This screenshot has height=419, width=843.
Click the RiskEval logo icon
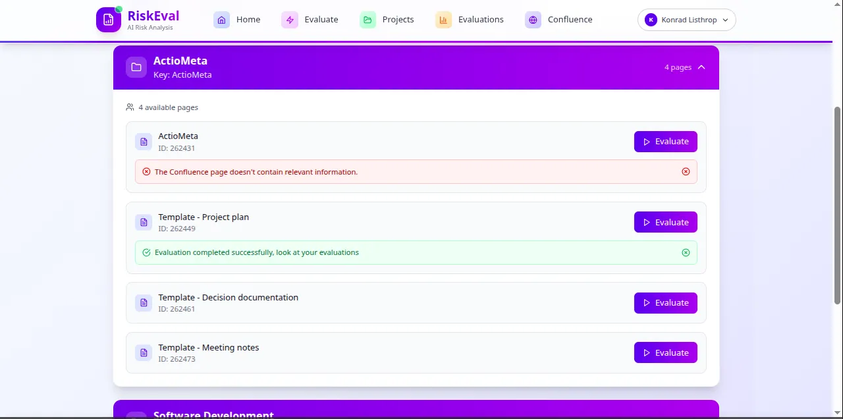[109, 20]
